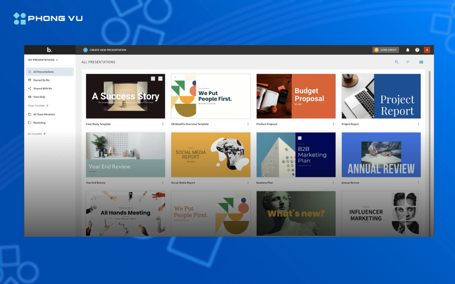Screen dimensions: 455x284
Task: Open the search icon above presentations
Action: [x=397, y=62]
